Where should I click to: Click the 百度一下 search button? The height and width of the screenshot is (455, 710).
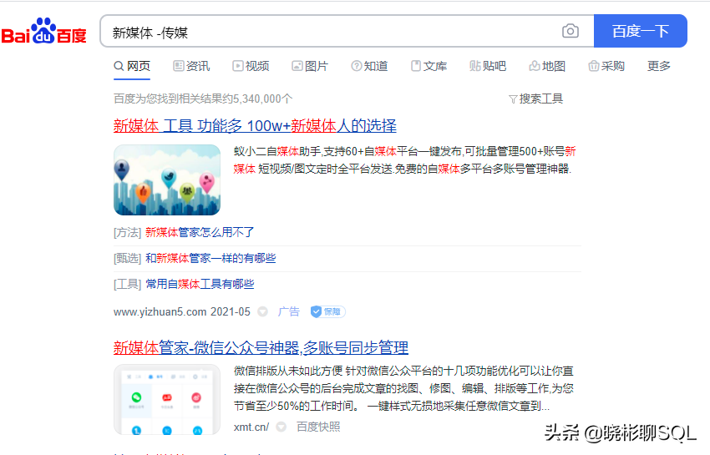(641, 31)
